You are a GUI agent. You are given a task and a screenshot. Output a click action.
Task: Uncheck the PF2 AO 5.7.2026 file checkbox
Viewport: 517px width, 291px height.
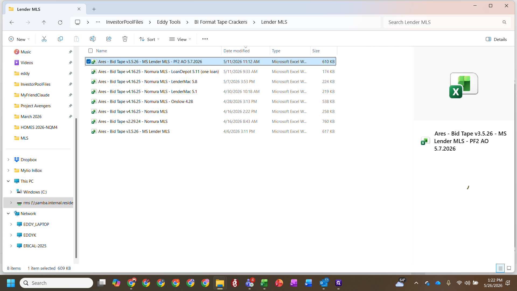coord(88,62)
